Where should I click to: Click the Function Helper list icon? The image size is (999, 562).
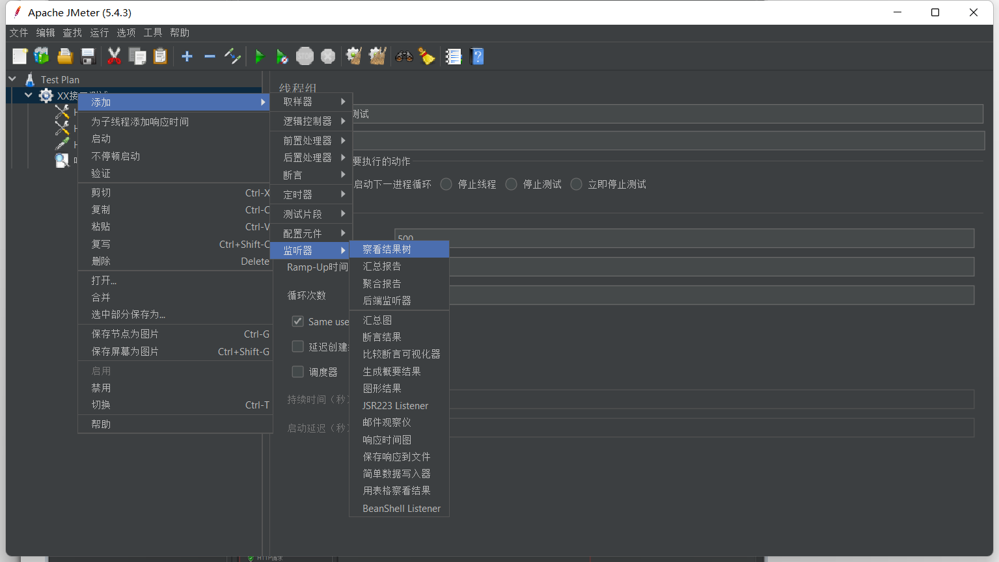point(454,57)
